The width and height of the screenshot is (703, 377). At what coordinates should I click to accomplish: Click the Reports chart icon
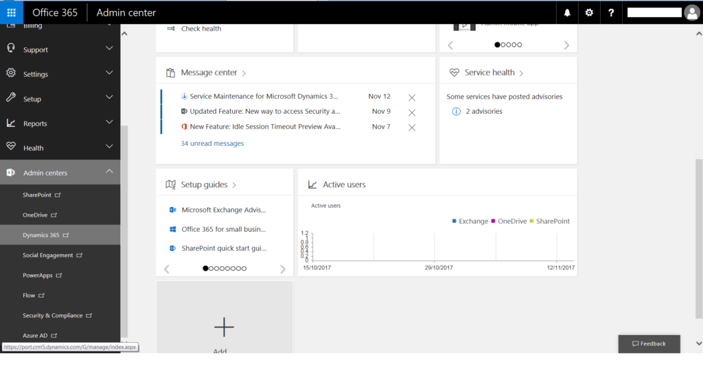11,123
